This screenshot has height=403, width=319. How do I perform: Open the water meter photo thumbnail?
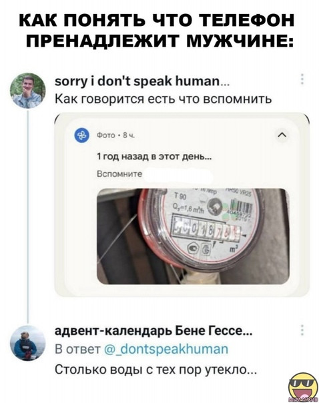193,236
